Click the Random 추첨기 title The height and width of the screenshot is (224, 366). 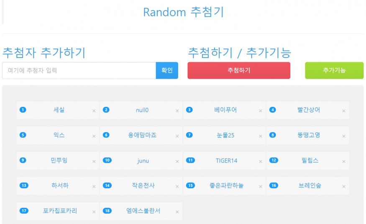coord(183,12)
